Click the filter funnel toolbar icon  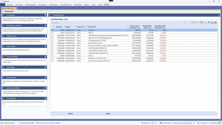(x=198, y=22)
